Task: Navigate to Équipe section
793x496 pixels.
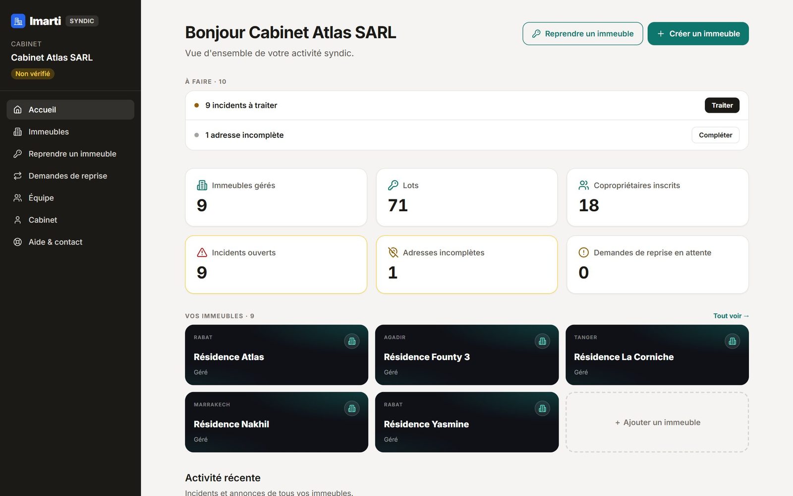Action: tap(70, 198)
